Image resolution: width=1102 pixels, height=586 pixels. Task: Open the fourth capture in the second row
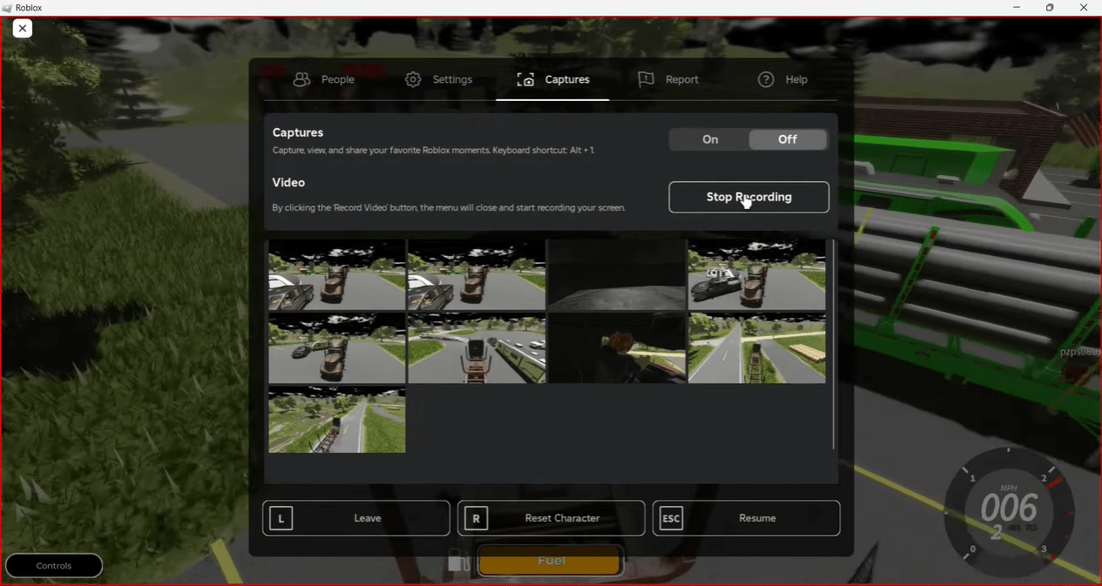pos(757,348)
